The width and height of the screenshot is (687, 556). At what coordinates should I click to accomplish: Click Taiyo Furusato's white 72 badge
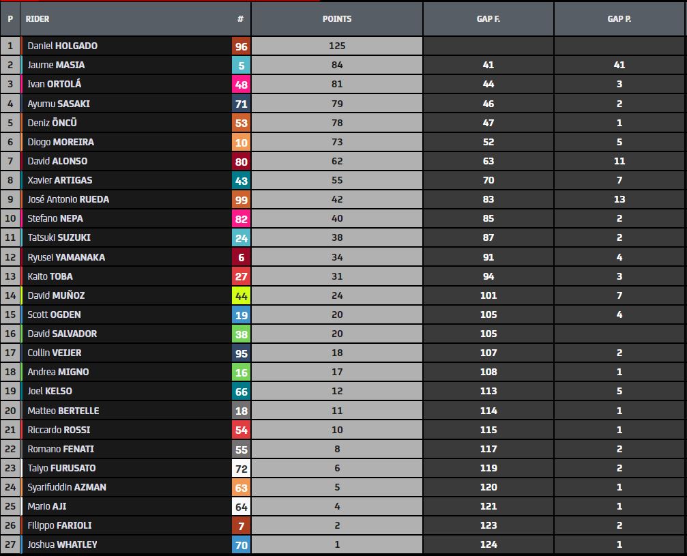coord(241,469)
